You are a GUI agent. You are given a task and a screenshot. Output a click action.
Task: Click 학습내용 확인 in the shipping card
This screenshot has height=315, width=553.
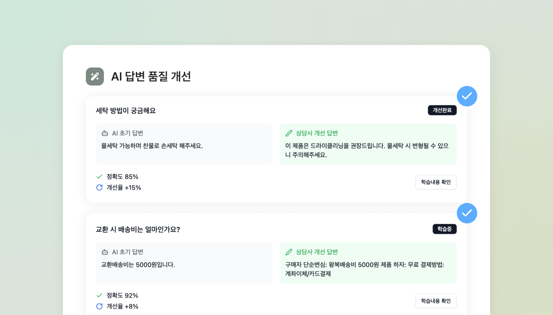pos(436,301)
